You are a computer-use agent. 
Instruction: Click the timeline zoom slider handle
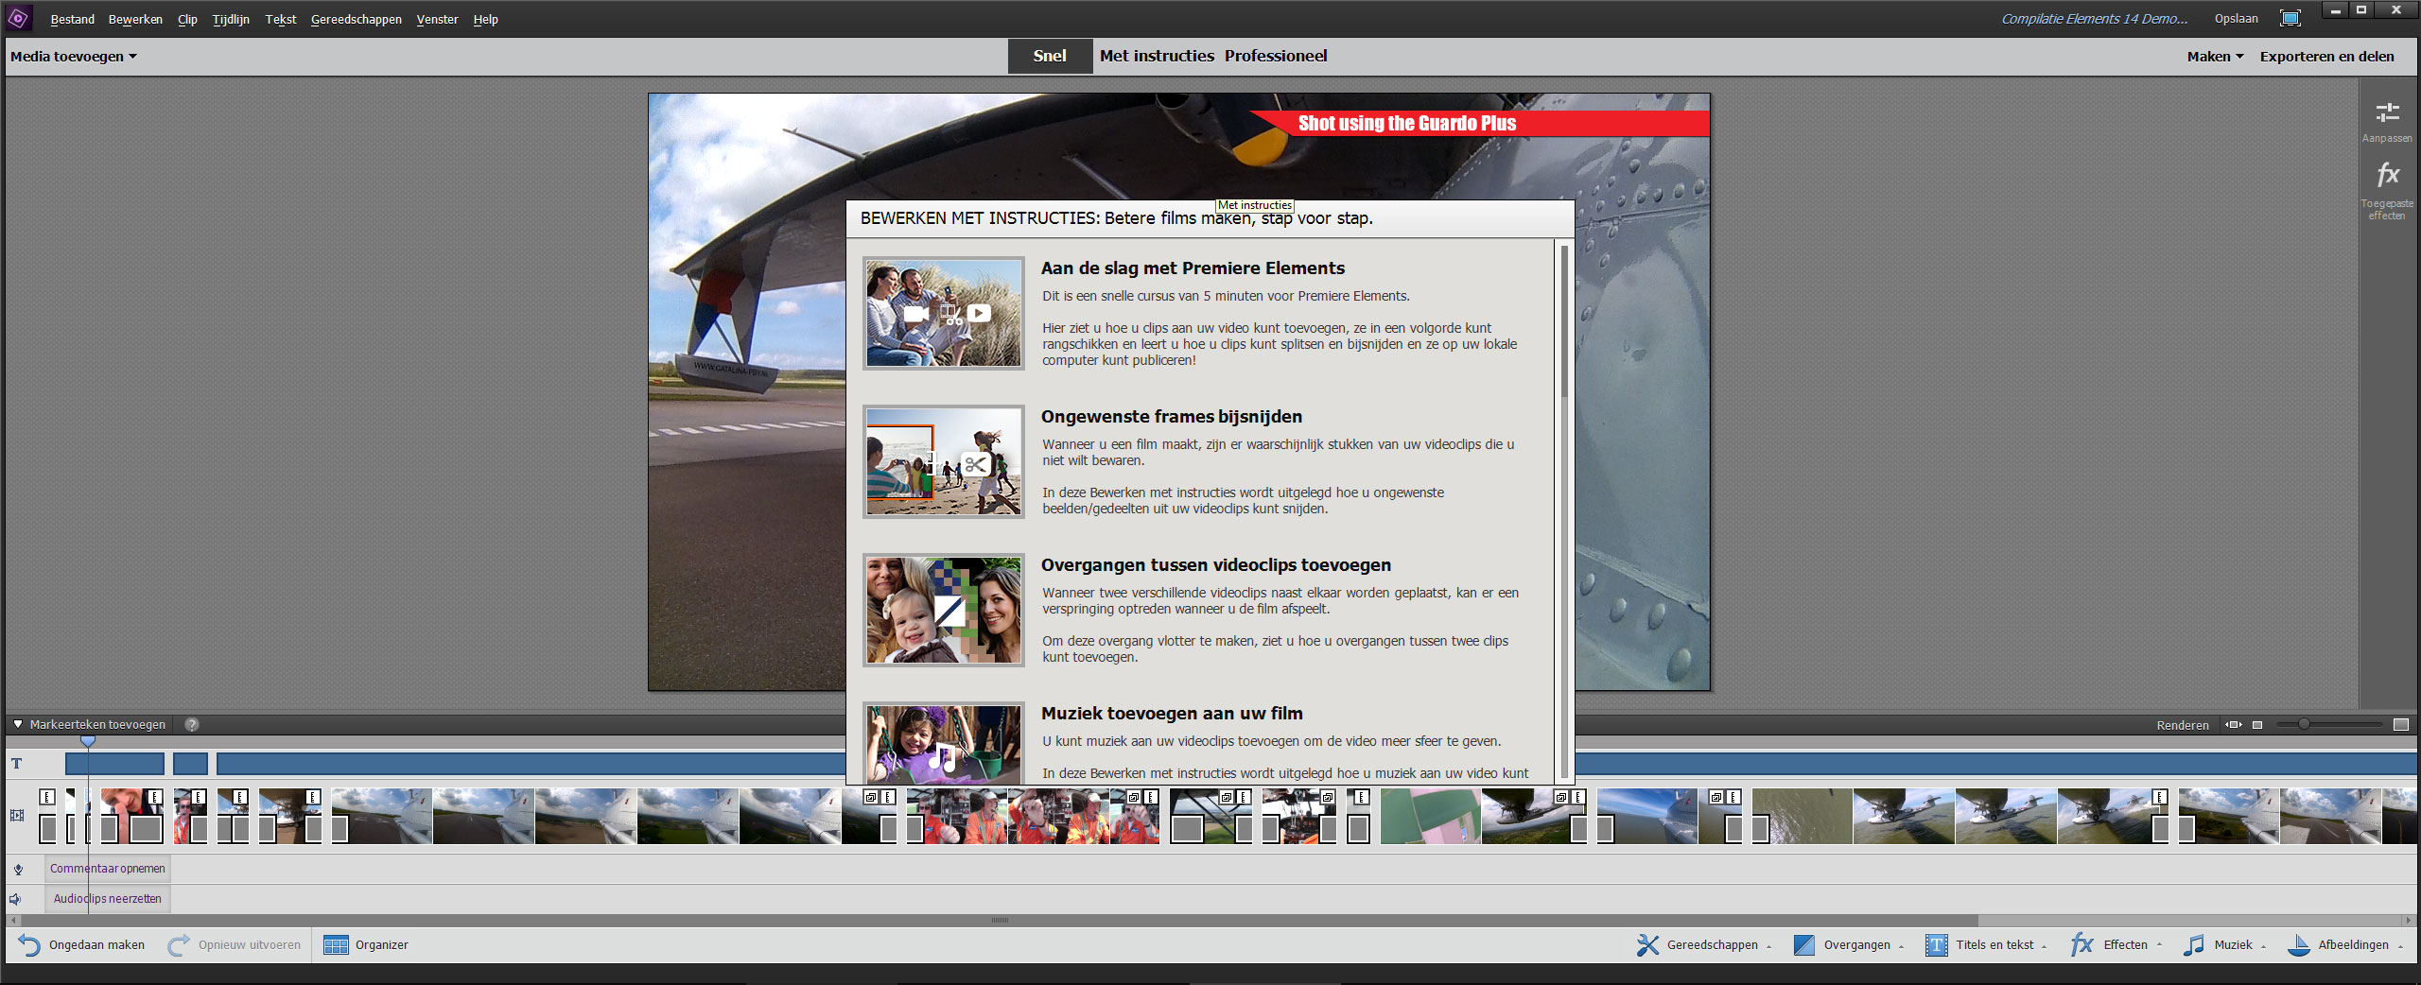[2304, 725]
